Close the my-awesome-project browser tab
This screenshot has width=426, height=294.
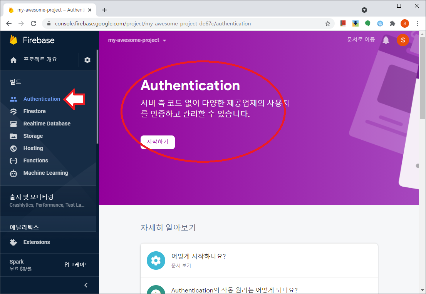click(x=90, y=10)
